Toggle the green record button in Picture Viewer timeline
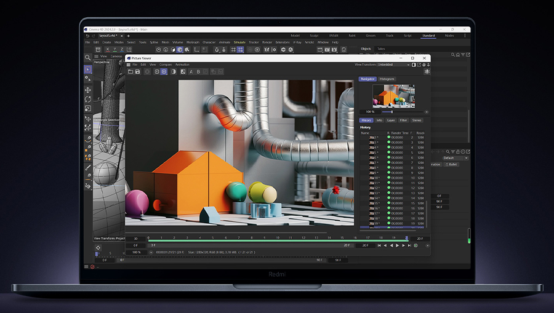Screen dimensions: 554x313 (x=415, y=245)
